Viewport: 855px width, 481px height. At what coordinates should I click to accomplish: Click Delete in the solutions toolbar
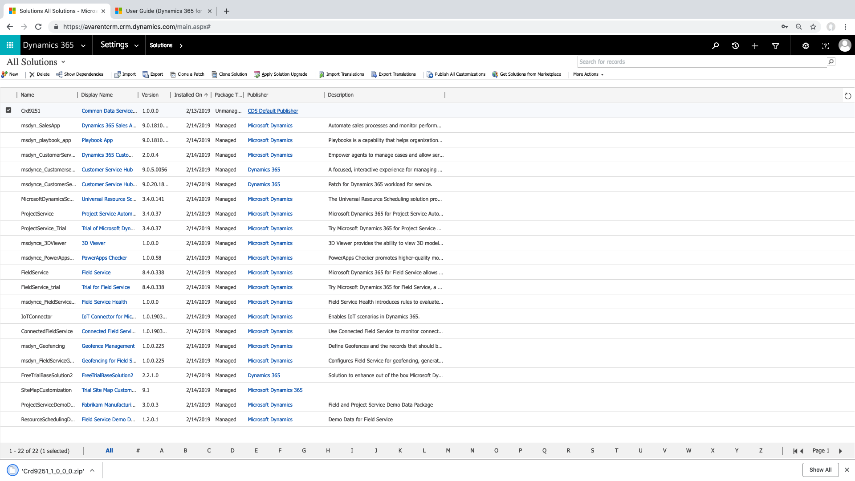click(x=40, y=74)
